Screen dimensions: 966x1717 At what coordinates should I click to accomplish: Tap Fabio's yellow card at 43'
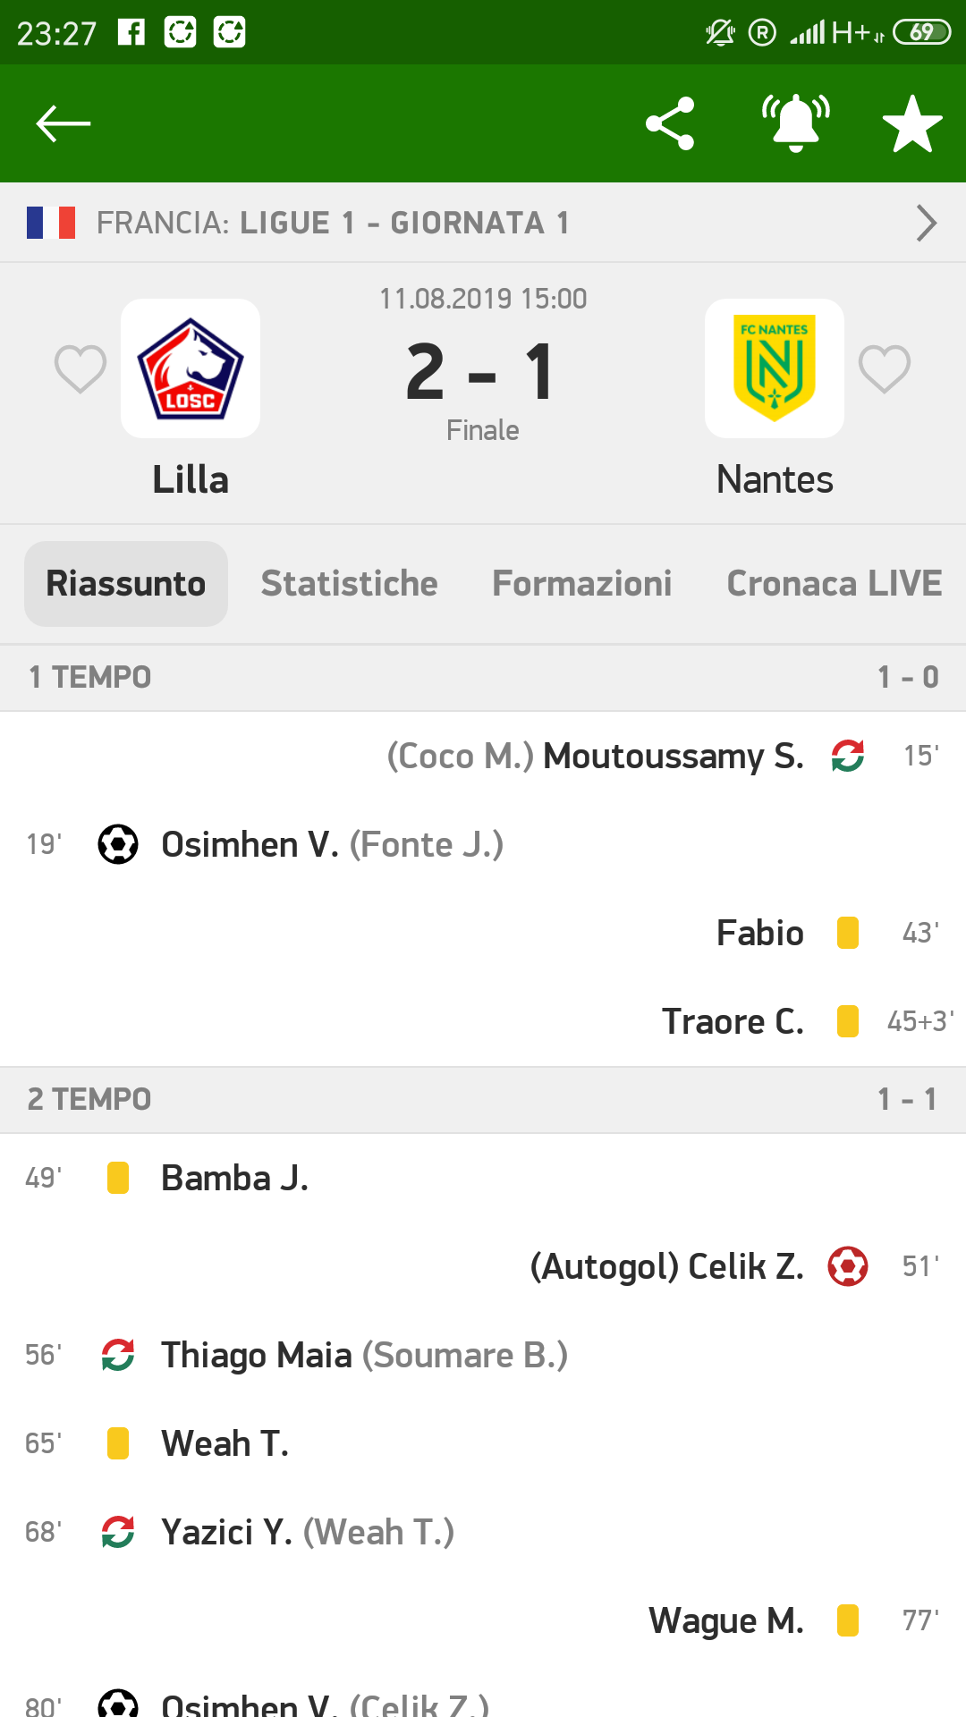[848, 933]
